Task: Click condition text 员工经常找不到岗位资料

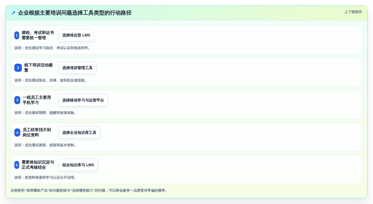Action: point(37,132)
